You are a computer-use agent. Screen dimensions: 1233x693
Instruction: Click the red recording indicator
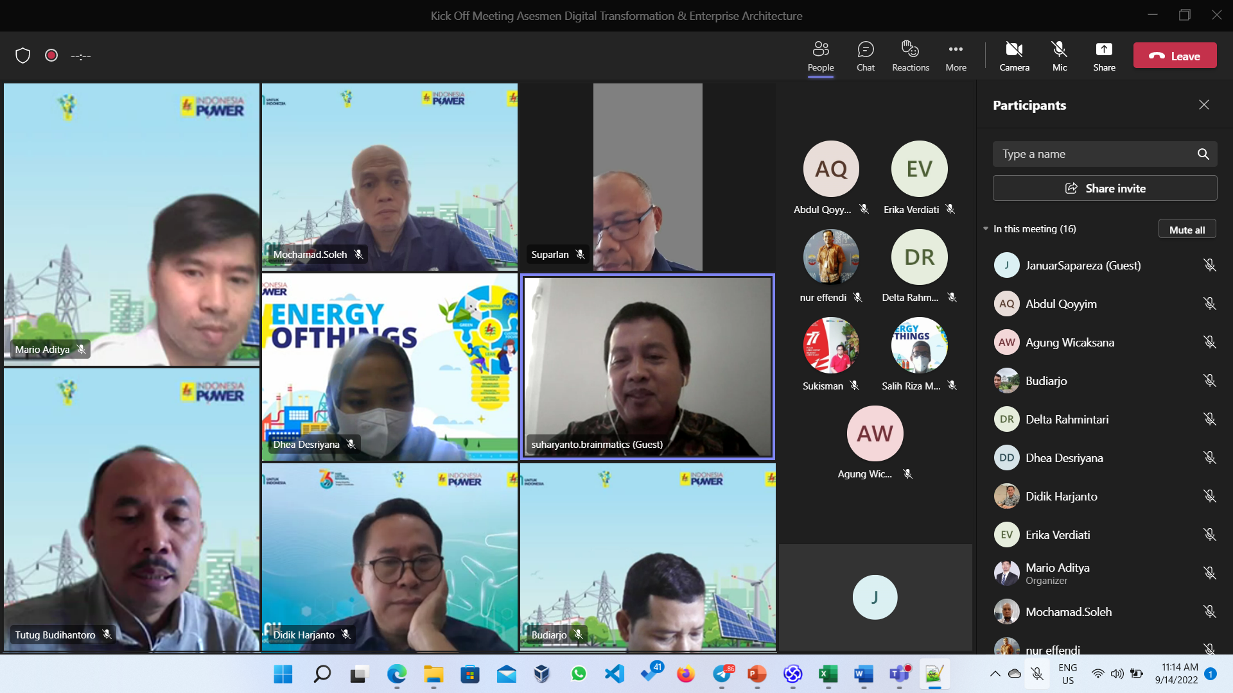point(51,56)
